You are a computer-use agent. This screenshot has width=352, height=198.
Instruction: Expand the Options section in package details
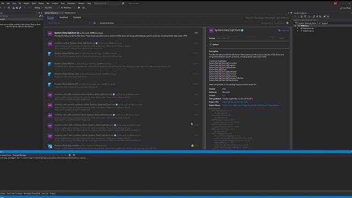tap(211, 45)
